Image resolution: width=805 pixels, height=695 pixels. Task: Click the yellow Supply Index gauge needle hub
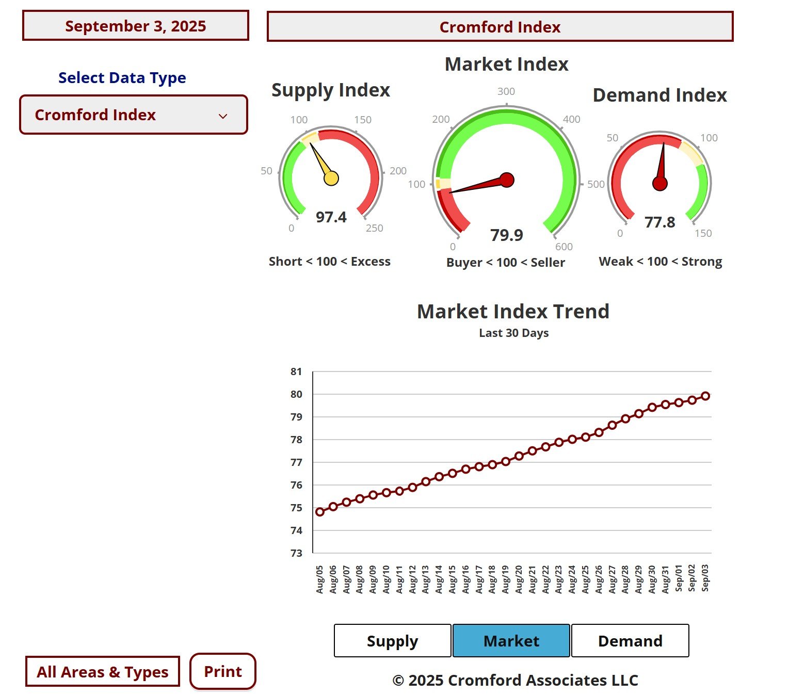tap(331, 179)
